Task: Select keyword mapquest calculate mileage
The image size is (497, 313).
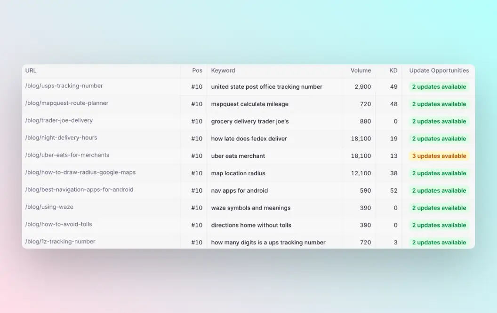Action: (250, 104)
